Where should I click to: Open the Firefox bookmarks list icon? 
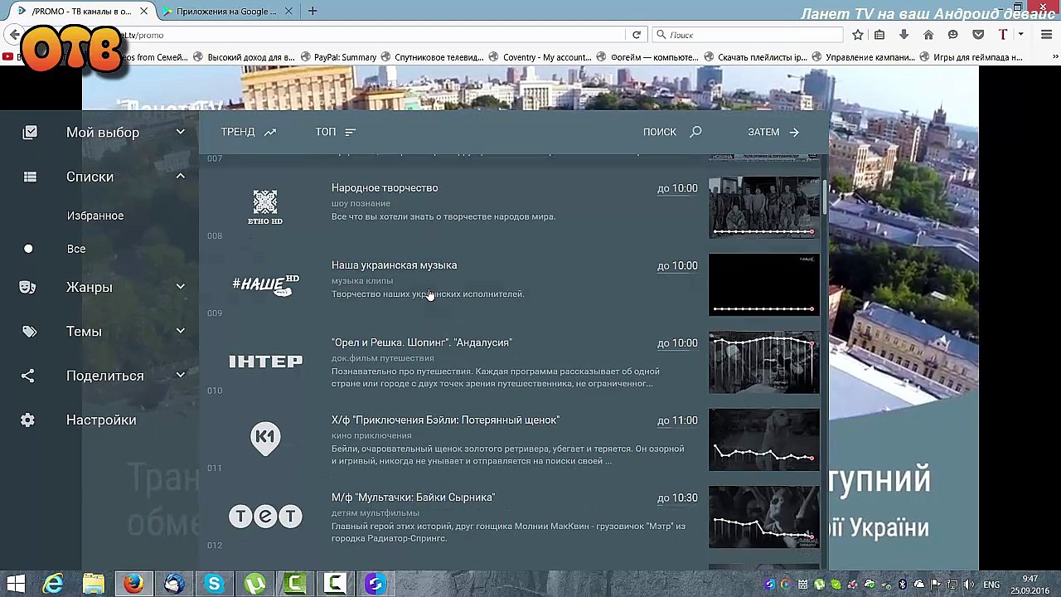click(879, 35)
